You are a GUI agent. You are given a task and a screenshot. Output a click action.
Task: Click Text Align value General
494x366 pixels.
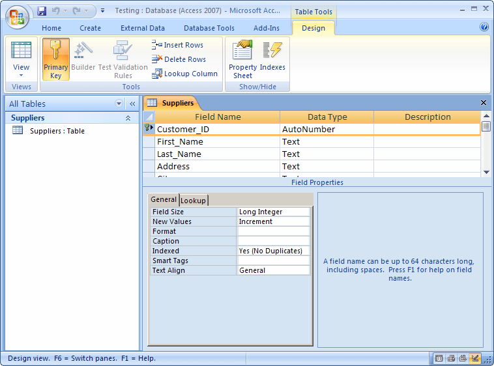[273, 270]
